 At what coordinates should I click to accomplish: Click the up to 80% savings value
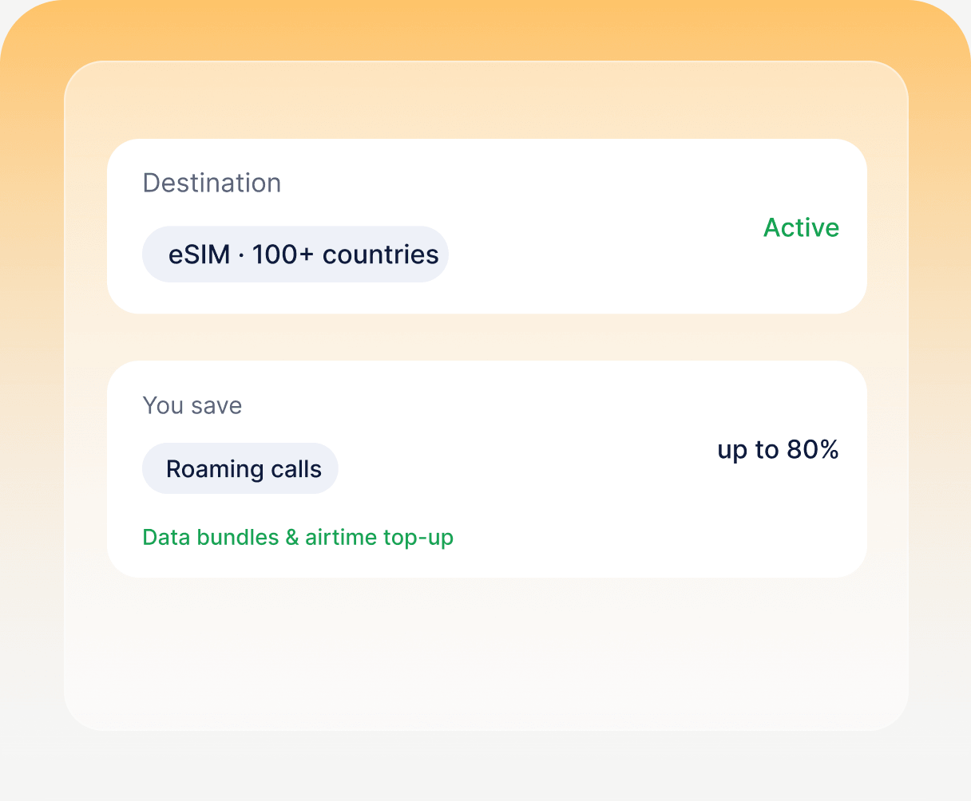(778, 450)
